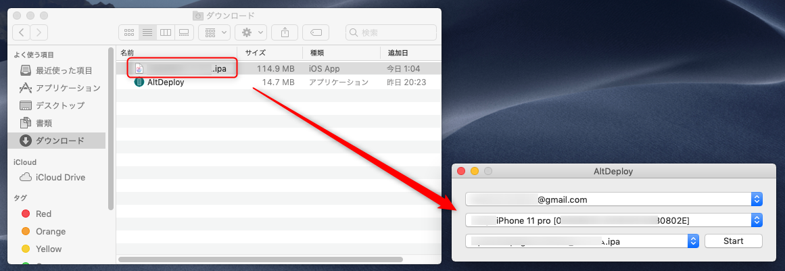Open 書類 in the sidebar
The height and width of the screenshot is (271, 785).
click(x=57, y=123)
